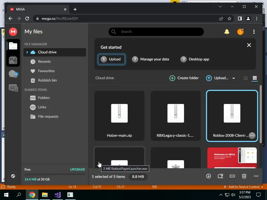Toggle Chrome side panel
Screen dimensions: 267x200
(x=240, y=18)
